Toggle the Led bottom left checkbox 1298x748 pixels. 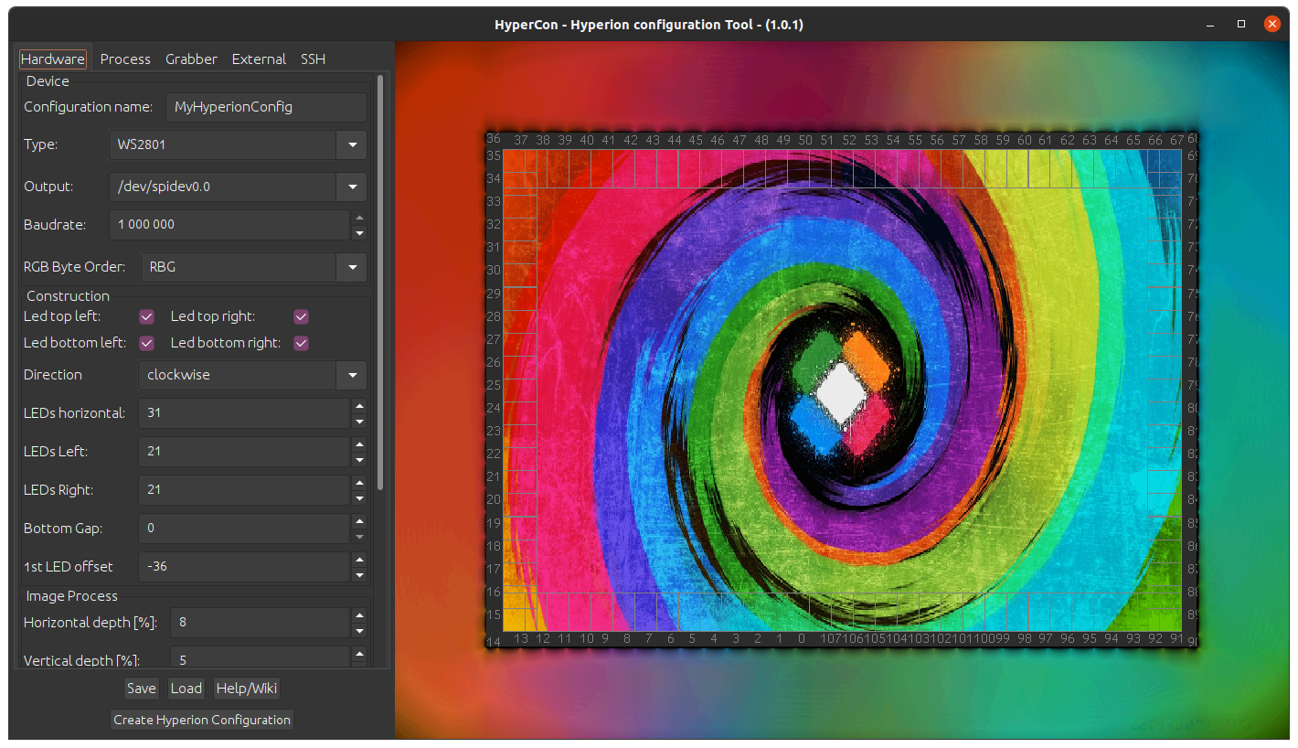[146, 343]
